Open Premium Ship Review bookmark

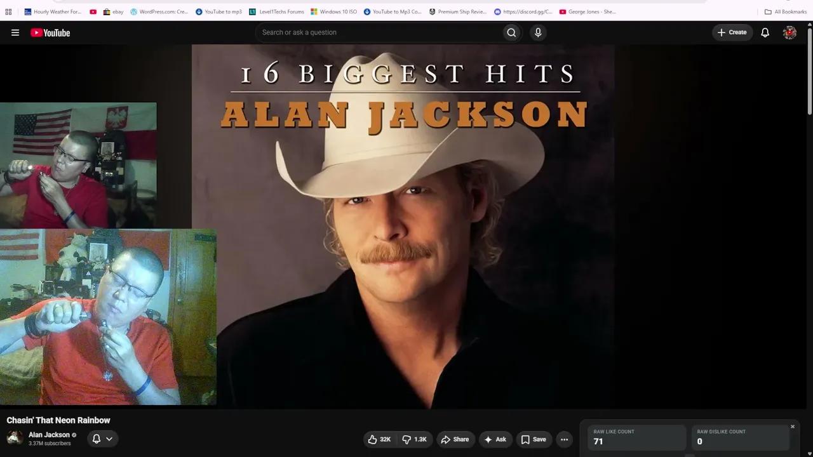(x=458, y=11)
